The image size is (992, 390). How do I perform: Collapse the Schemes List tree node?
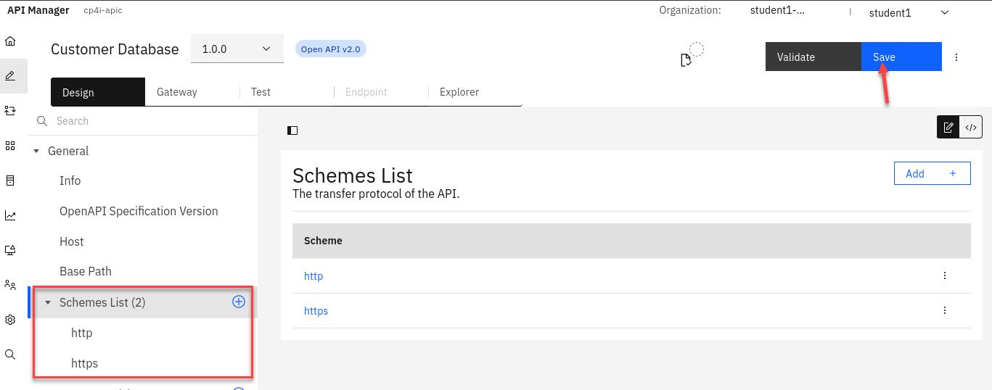pyautogui.click(x=48, y=303)
